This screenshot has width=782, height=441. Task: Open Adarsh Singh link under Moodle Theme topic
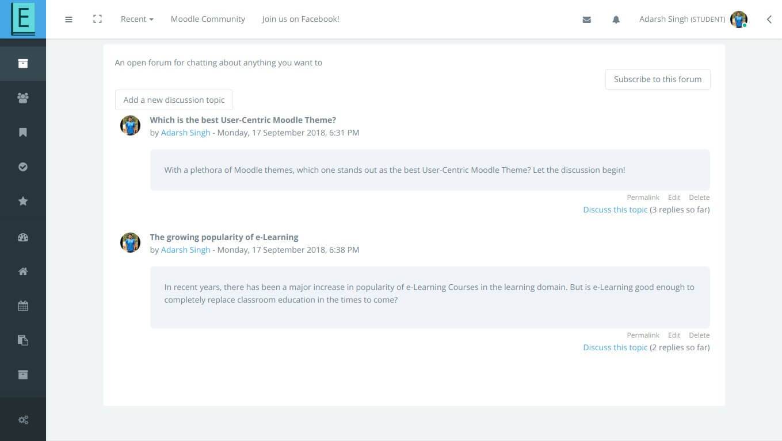pos(185,133)
